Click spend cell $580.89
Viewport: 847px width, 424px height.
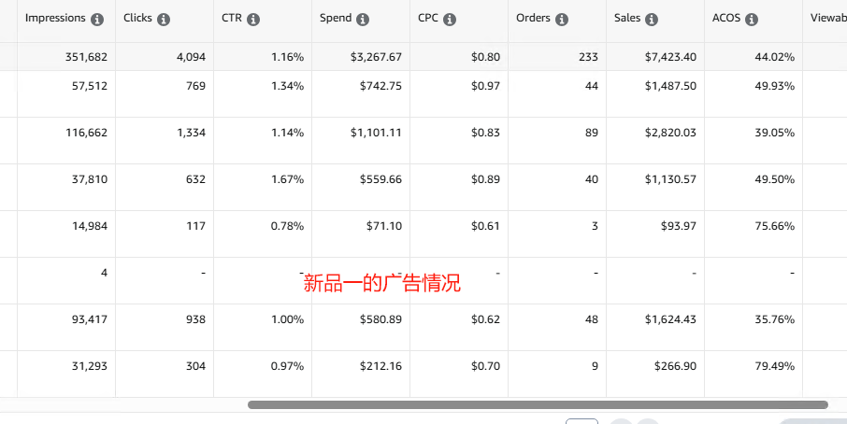[380, 319]
